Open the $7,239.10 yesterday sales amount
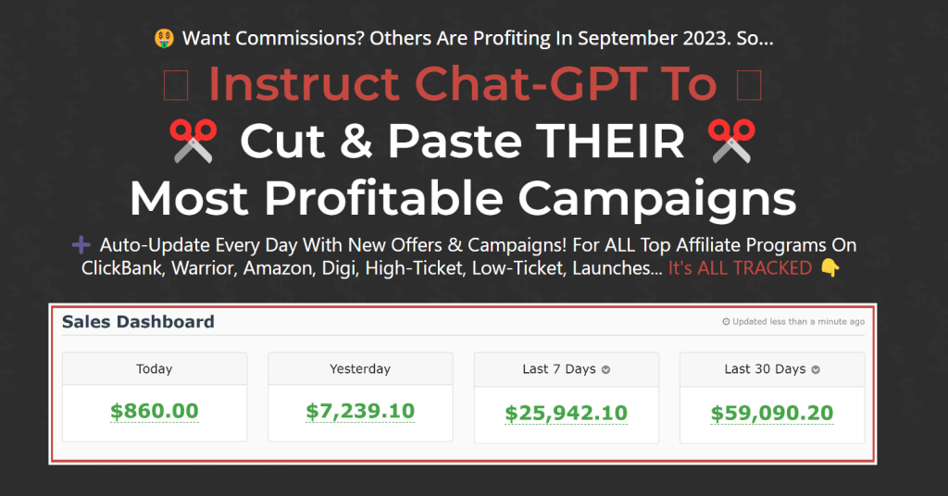This screenshot has width=948, height=496. [360, 411]
